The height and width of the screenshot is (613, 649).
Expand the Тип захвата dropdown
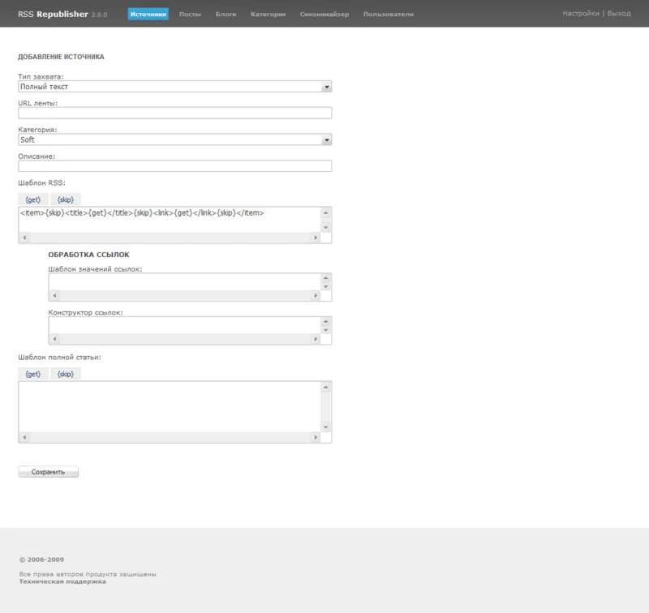tap(174, 86)
